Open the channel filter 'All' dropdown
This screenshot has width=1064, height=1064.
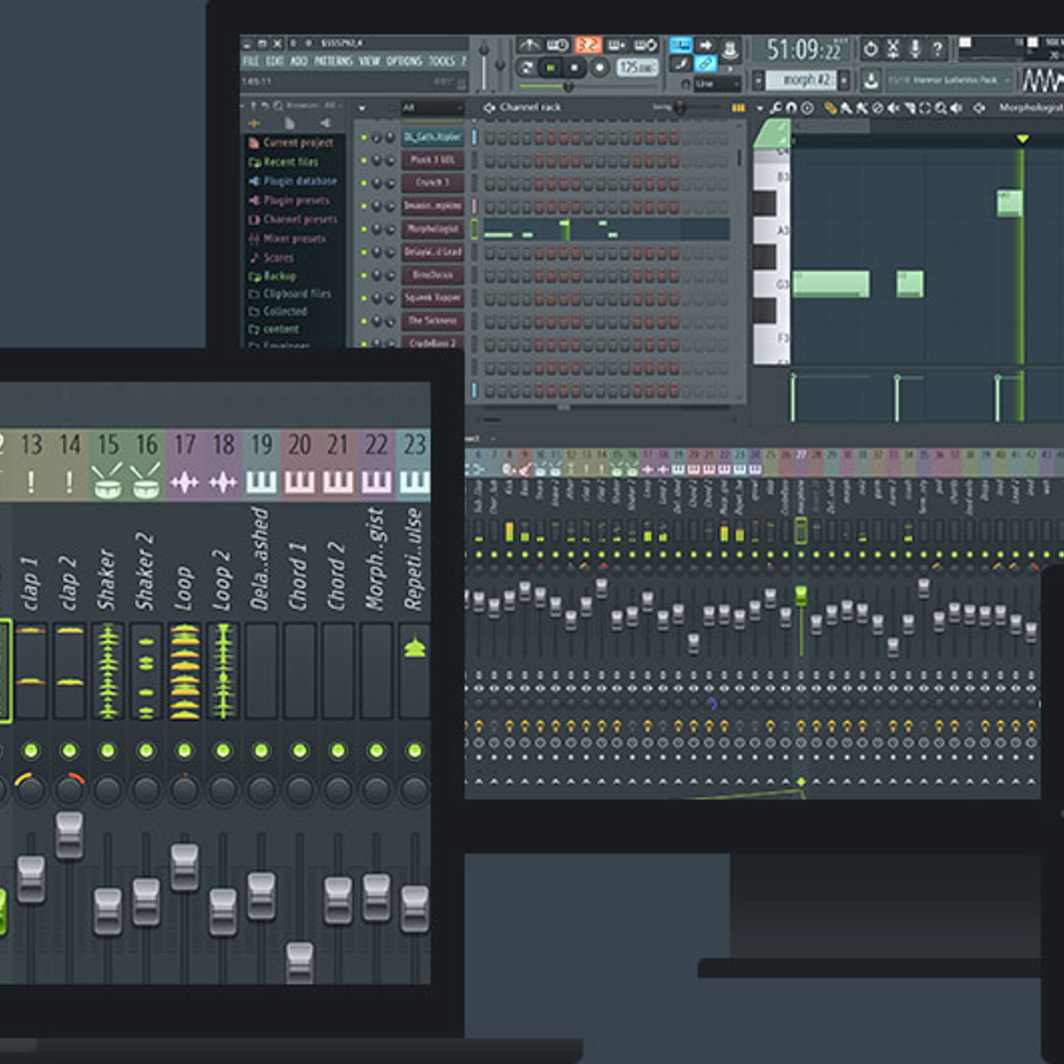(431, 107)
